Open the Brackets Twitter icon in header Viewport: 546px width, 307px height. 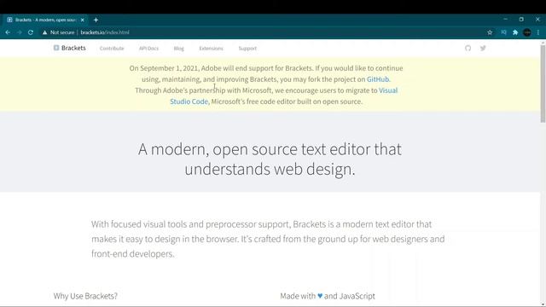click(483, 48)
